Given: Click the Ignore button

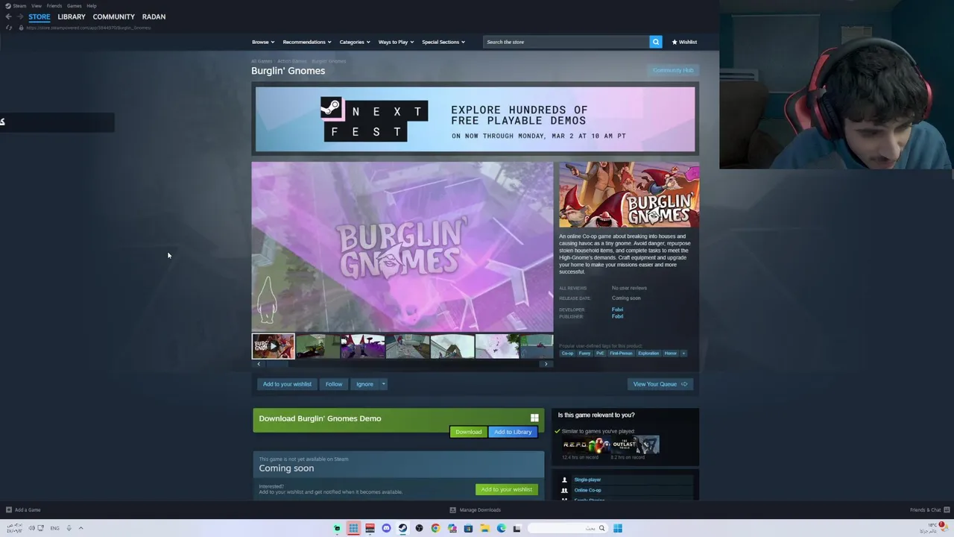Looking at the screenshot, I should coord(364,384).
